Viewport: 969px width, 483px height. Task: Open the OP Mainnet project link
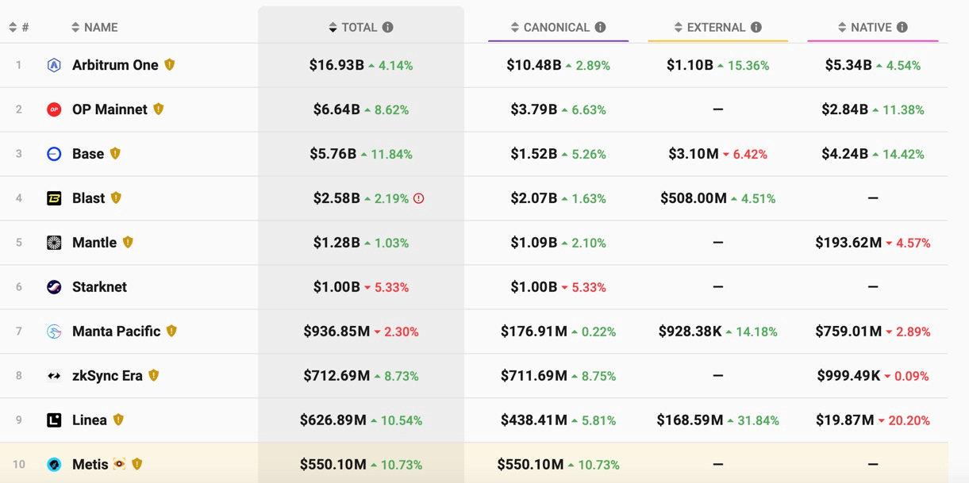[x=110, y=109]
